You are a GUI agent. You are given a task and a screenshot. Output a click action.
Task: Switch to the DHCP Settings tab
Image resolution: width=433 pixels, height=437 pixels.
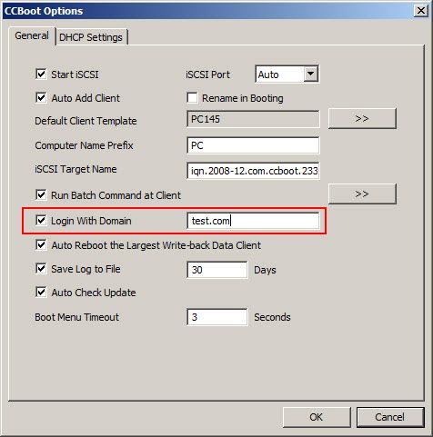click(x=91, y=37)
